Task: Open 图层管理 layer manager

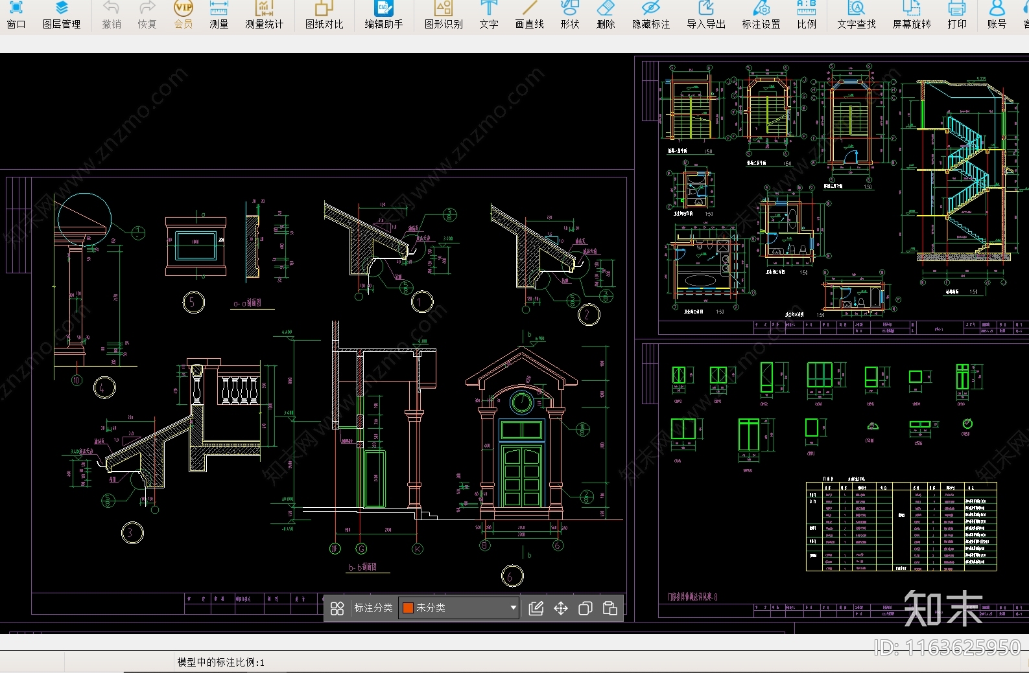Action: tap(62, 16)
